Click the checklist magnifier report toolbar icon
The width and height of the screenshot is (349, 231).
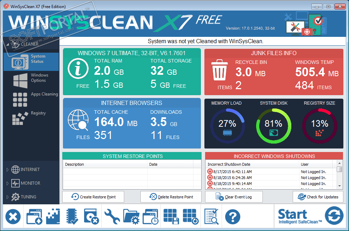[x=211, y=217]
